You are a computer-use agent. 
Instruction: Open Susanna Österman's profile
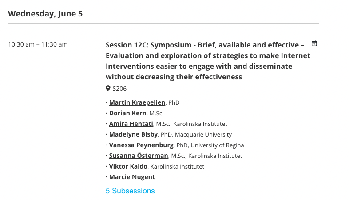[x=139, y=156]
